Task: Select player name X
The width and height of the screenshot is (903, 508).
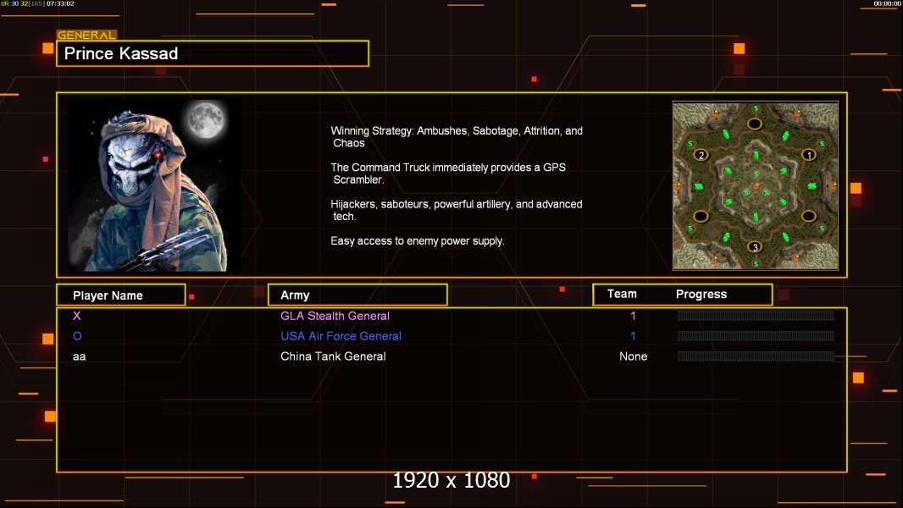Action: (76, 316)
